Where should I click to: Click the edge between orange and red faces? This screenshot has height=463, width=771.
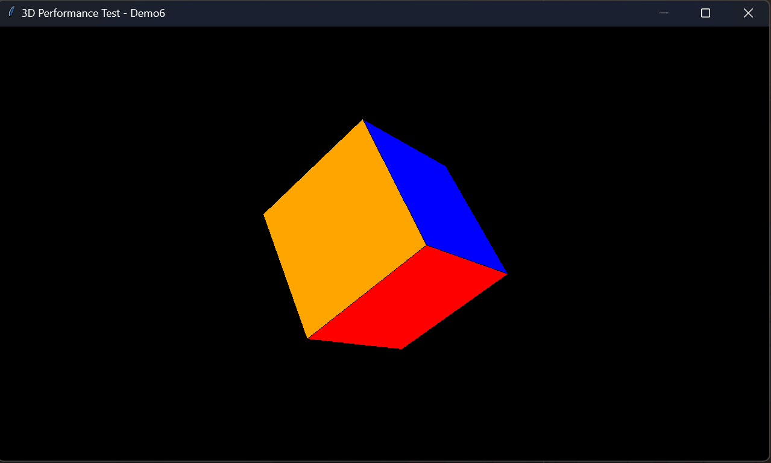click(x=368, y=292)
